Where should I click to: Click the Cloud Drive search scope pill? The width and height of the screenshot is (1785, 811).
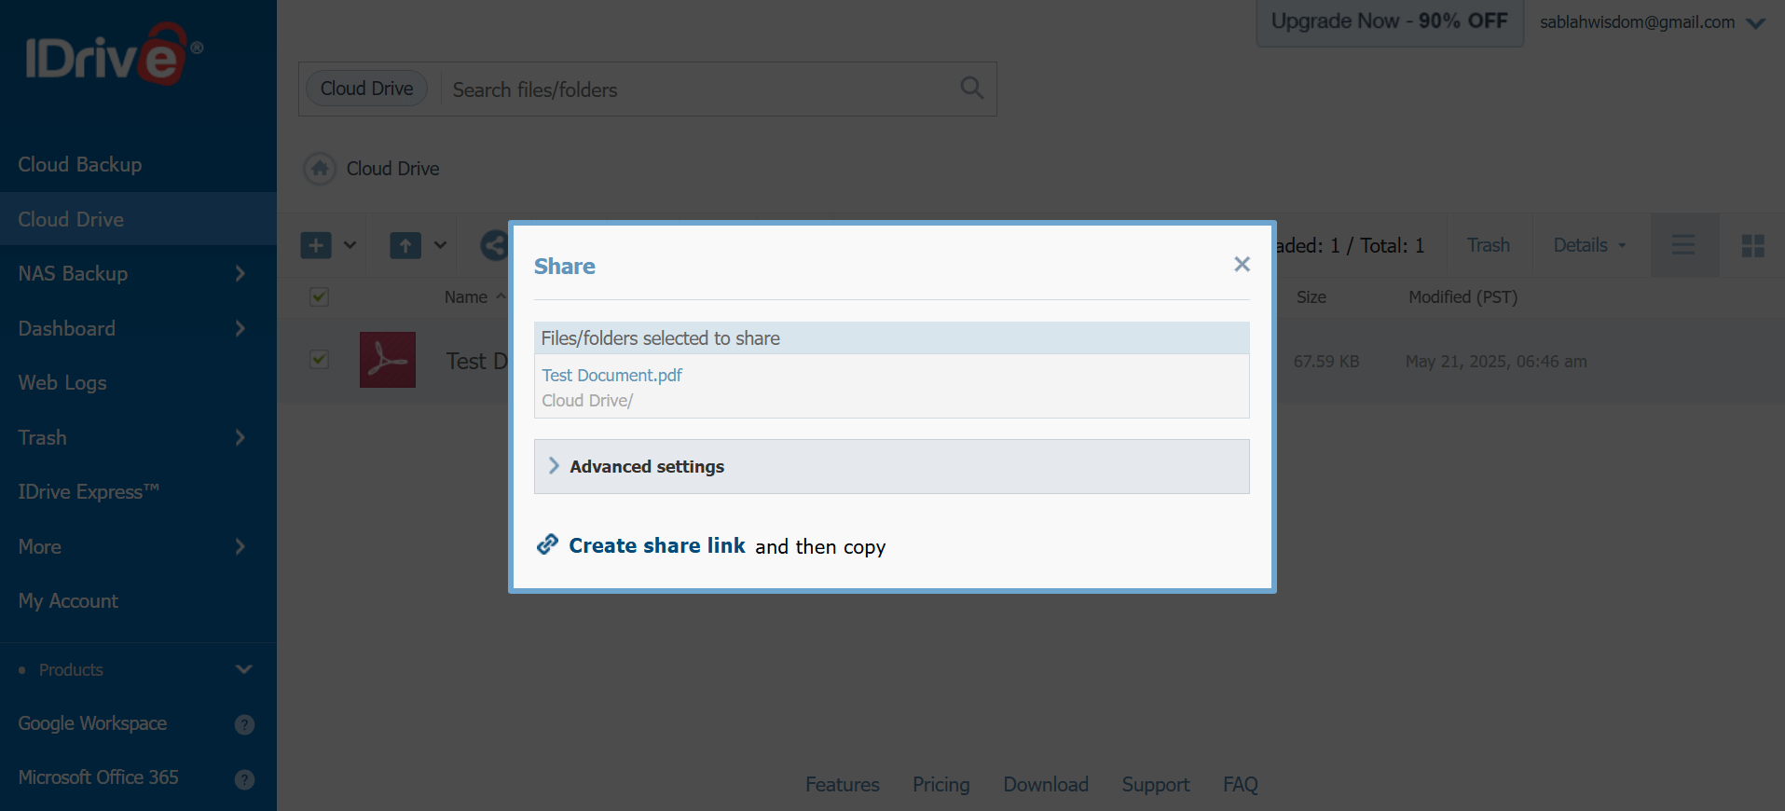[366, 89]
